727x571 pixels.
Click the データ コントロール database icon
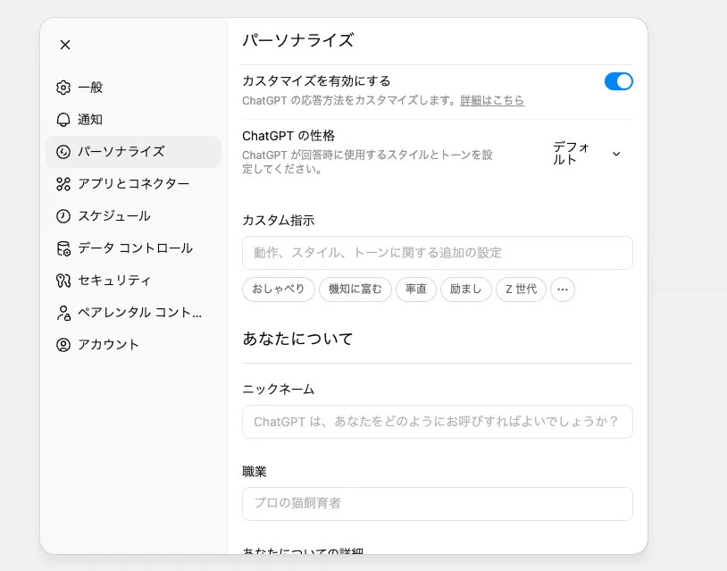pos(63,248)
